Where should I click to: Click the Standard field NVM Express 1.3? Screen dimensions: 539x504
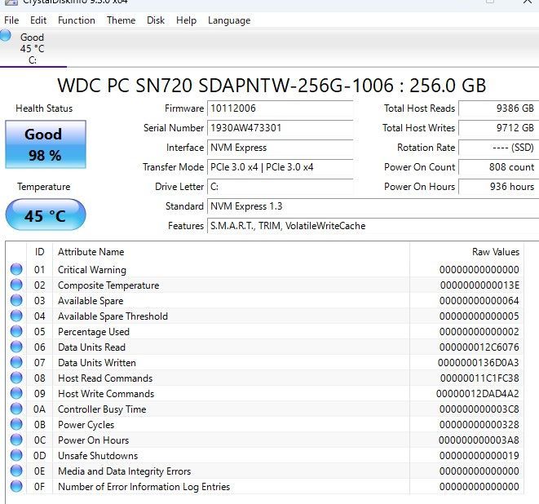373,206
